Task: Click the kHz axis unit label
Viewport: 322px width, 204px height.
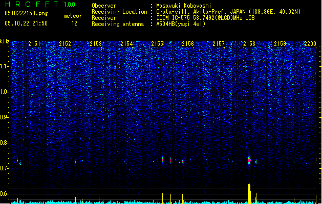Action: tap(5, 41)
